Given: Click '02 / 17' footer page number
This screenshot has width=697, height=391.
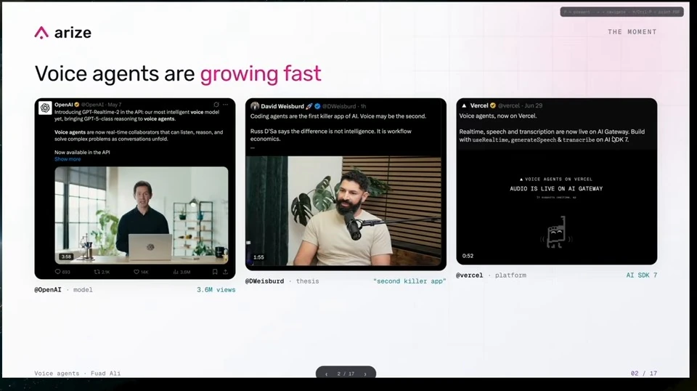Looking at the screenshot, I should tap(644, 374).
